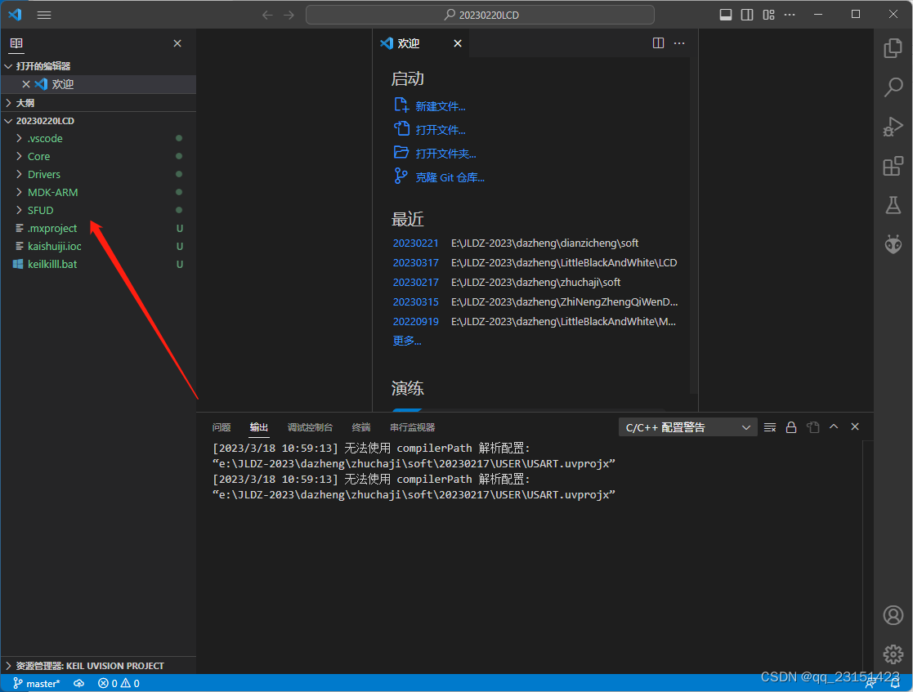The width and height of the screenshot is (913, 692).
Task: Open the Extensions view
Action: coord(893,167)
